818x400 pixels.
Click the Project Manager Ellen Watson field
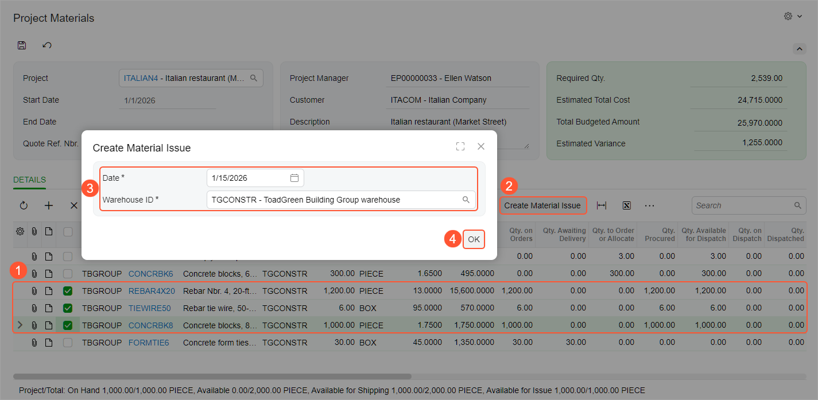pos(458,78)
